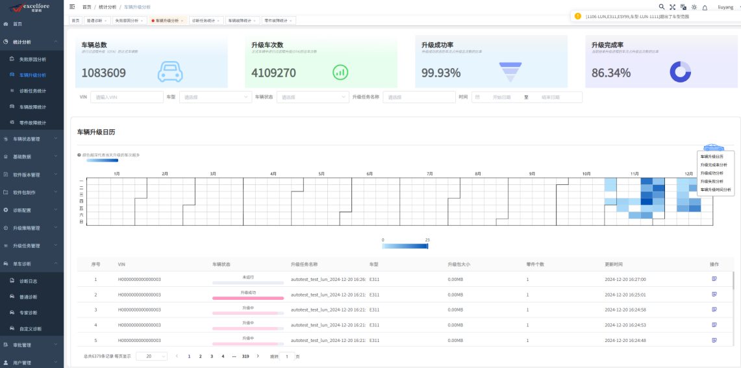The width and height of the screenshot is (741, 368).
Task: Expand 升级任务管理 sidebar group
Action: (32, 245)
